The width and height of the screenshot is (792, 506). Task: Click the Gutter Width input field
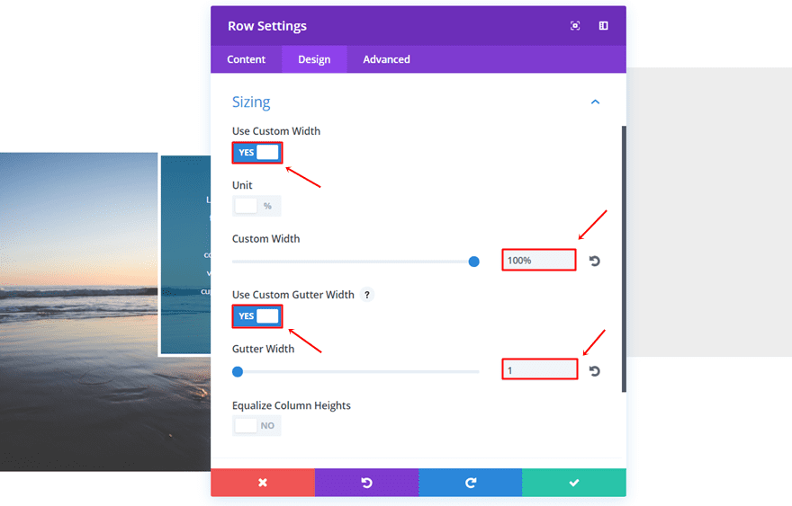coord(540,369)
